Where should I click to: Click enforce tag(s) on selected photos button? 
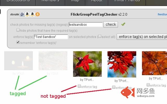click(x=142, y=37)
